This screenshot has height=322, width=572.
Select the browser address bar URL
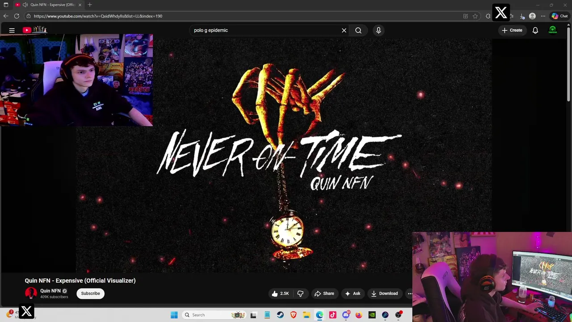point(98,16)
